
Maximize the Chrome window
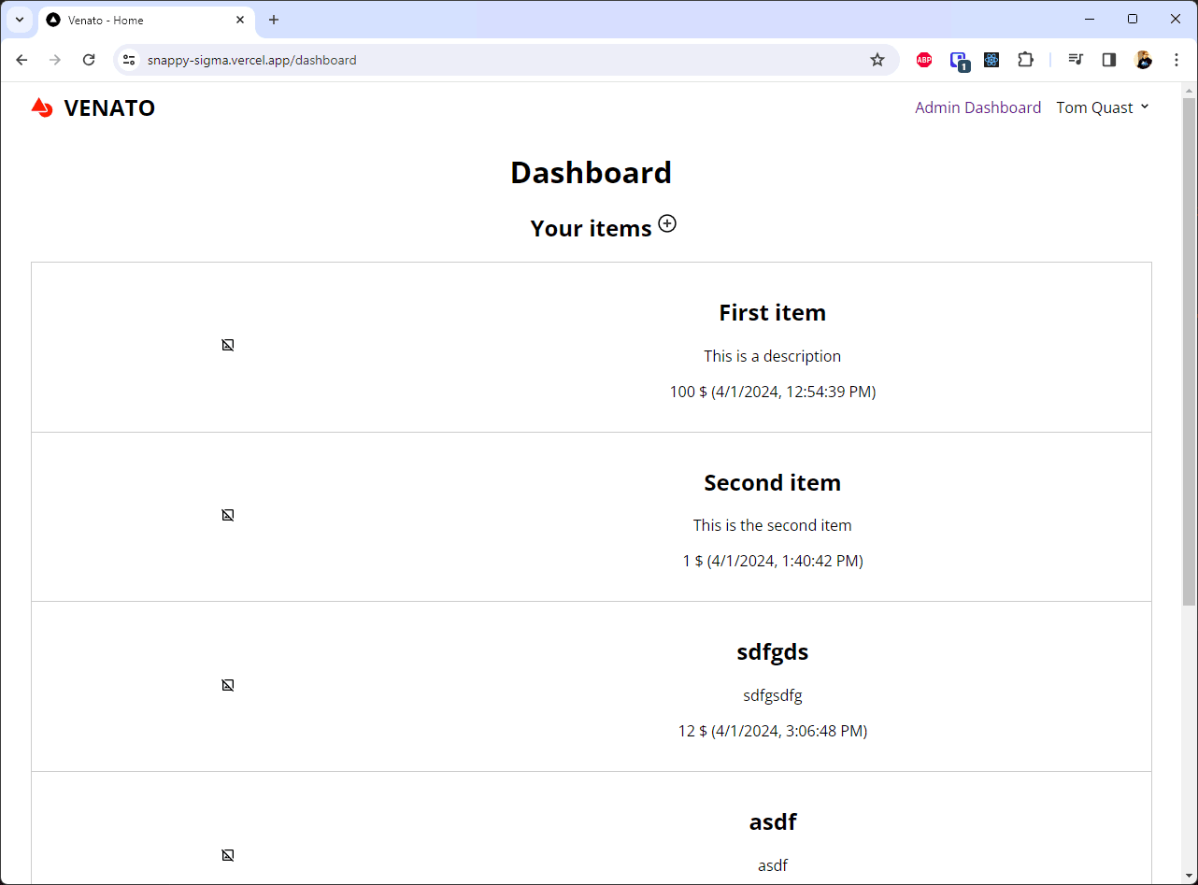pos(1133,19)
